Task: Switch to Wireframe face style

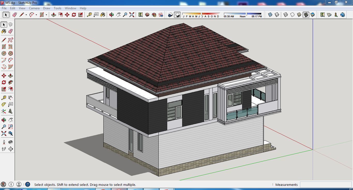Action: click(286, 15)
